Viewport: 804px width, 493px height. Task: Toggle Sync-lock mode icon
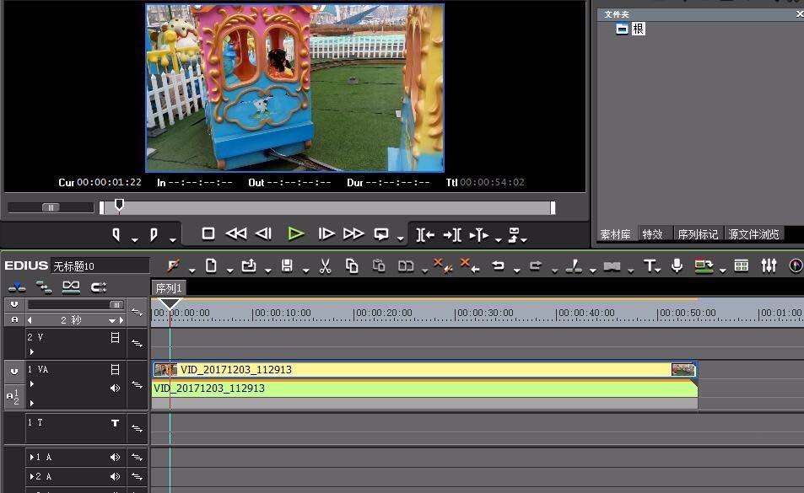[x=44, y=287]
